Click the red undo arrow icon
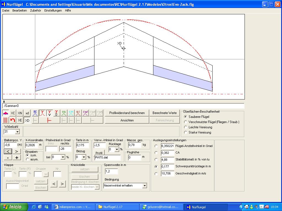 click(13, 120)
